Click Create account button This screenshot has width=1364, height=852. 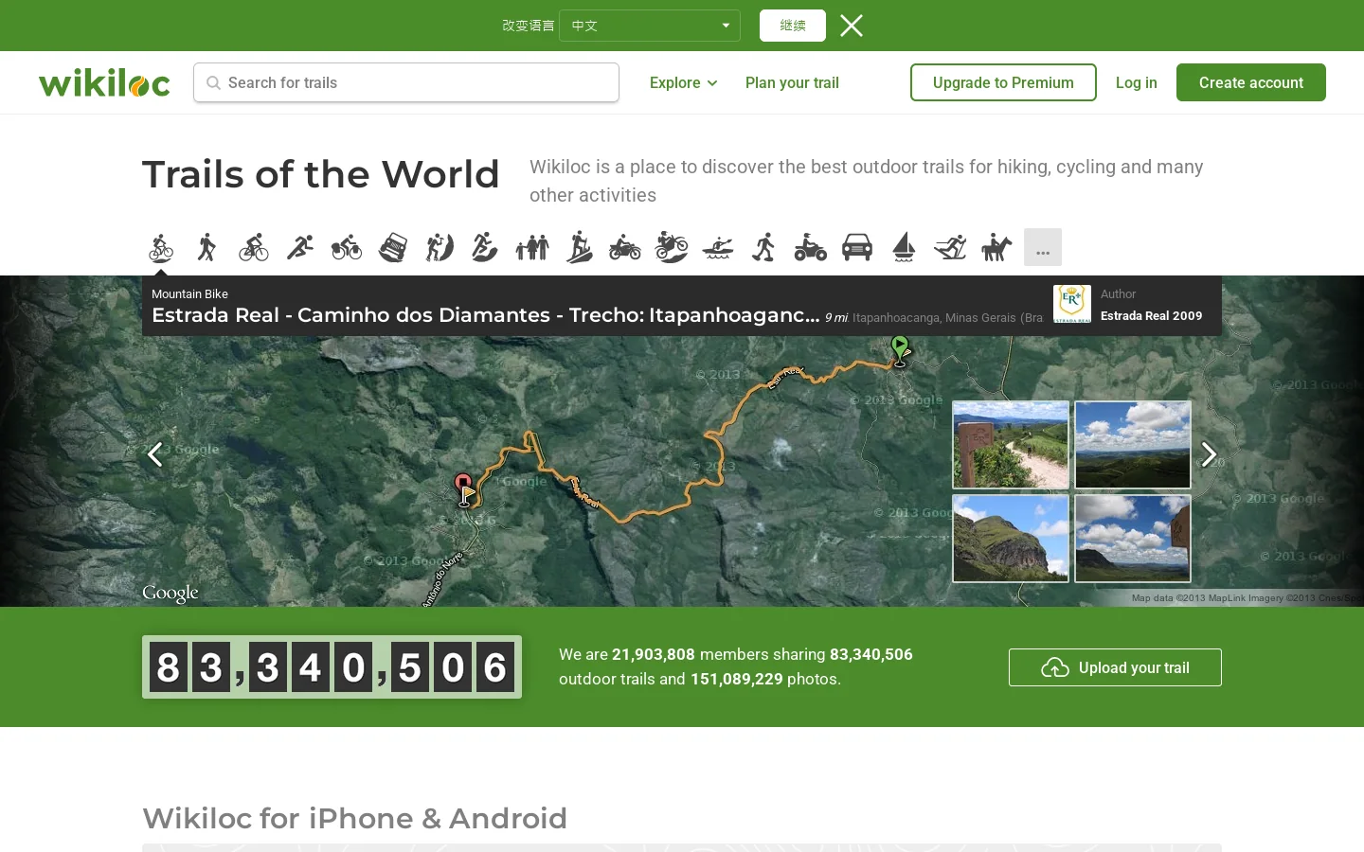[1251, 82]
